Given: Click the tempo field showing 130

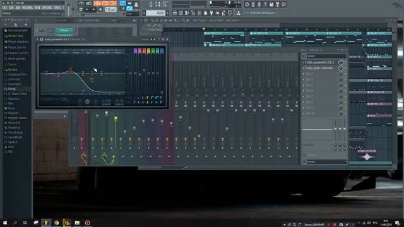Looking at the screenshot, I should point(110,9).
